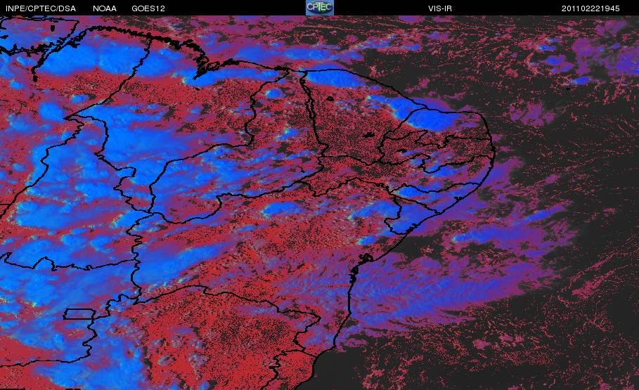Click the NOAA label in the header
639x390 pixels.
point(105,8)
